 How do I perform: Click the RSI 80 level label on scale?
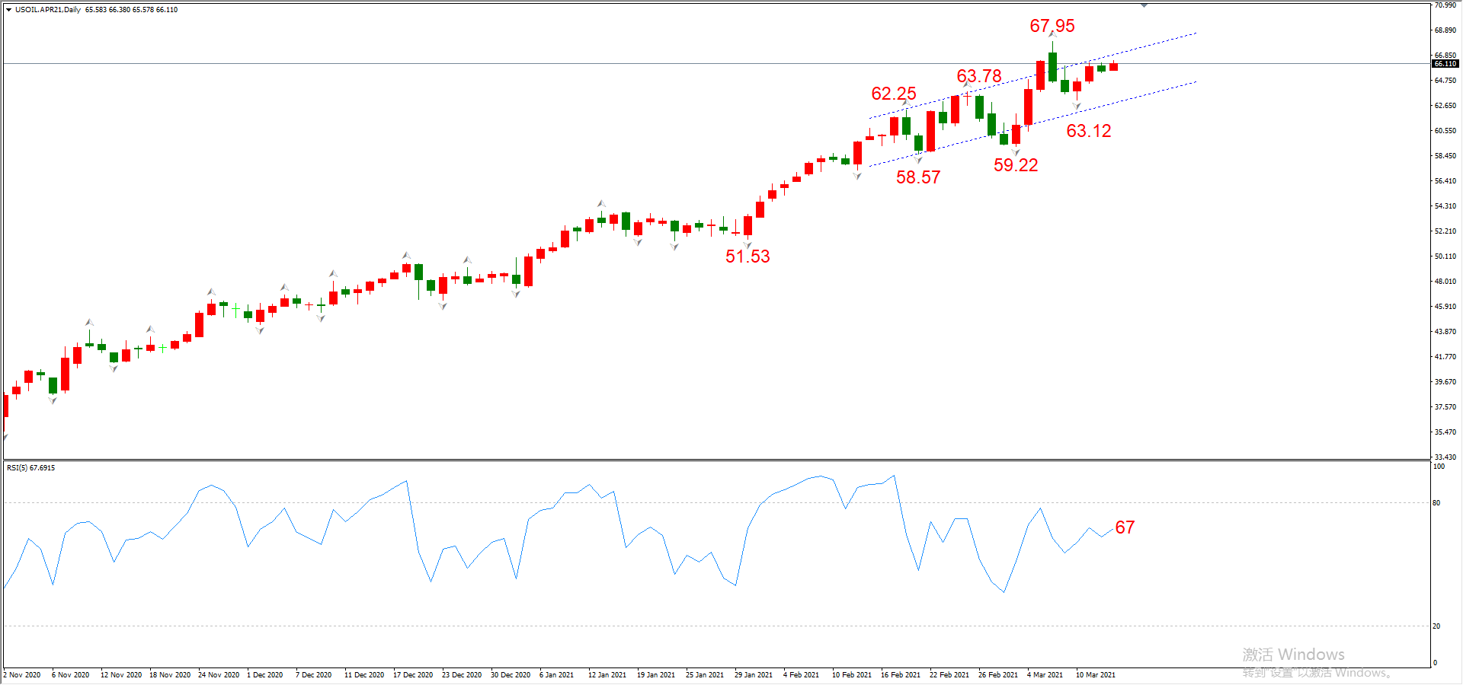pyautogui.click(x=1436, y=503)
